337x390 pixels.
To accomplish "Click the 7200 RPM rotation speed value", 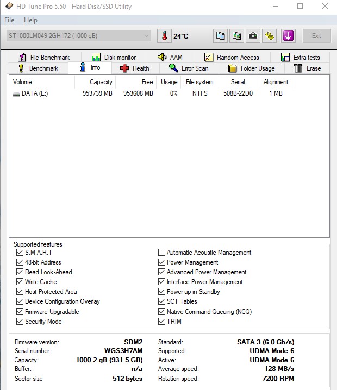I will (278, 379).
